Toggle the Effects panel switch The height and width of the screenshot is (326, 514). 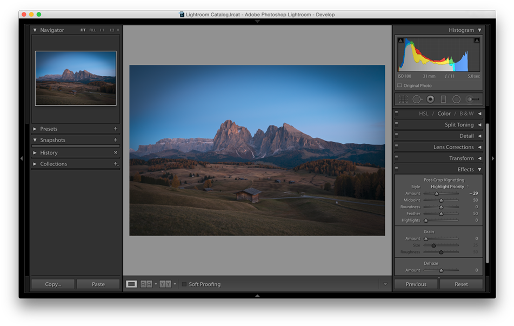pyautogui.click(x=397, y=168)
